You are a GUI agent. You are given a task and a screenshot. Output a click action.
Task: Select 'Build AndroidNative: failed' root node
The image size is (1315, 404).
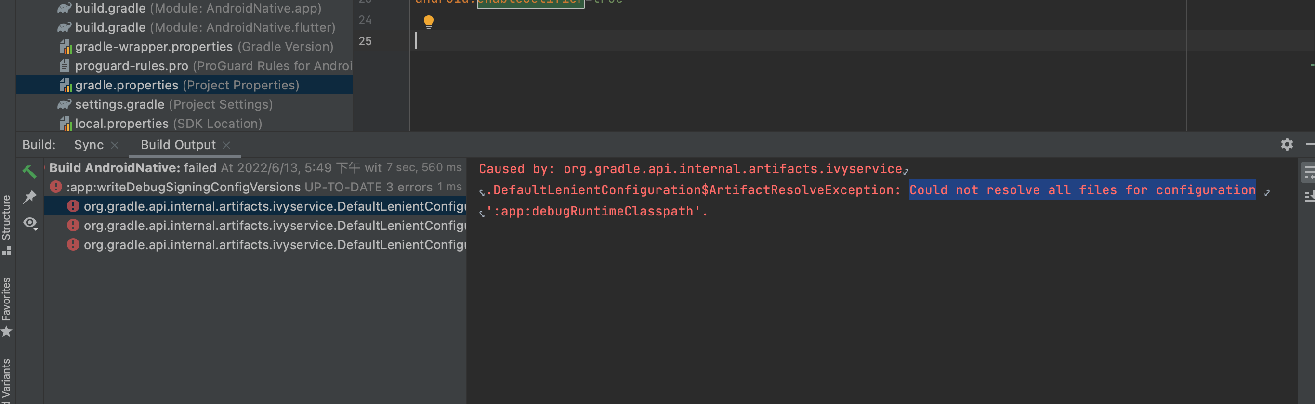[133, 167]
